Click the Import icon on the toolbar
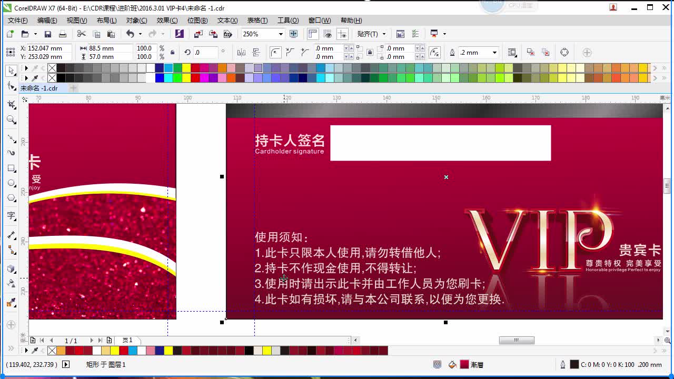 [x=199, y=33]
